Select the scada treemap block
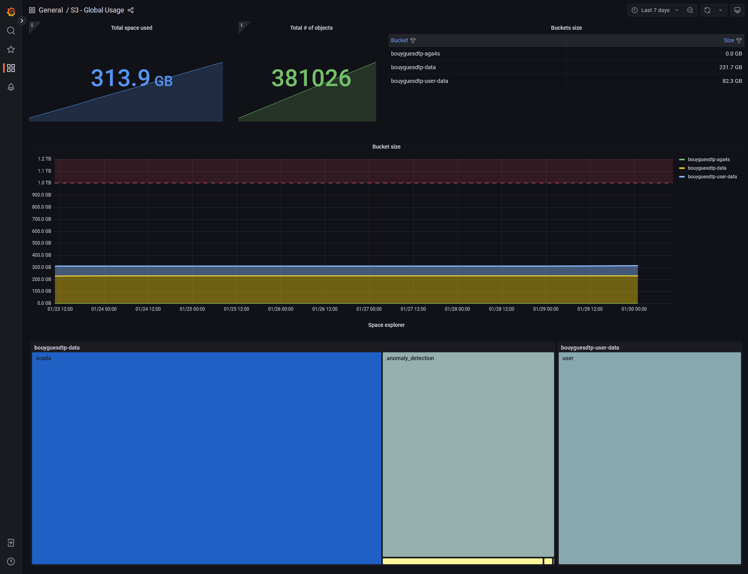Viewport: 748px width, 574px height. point(206,458)
